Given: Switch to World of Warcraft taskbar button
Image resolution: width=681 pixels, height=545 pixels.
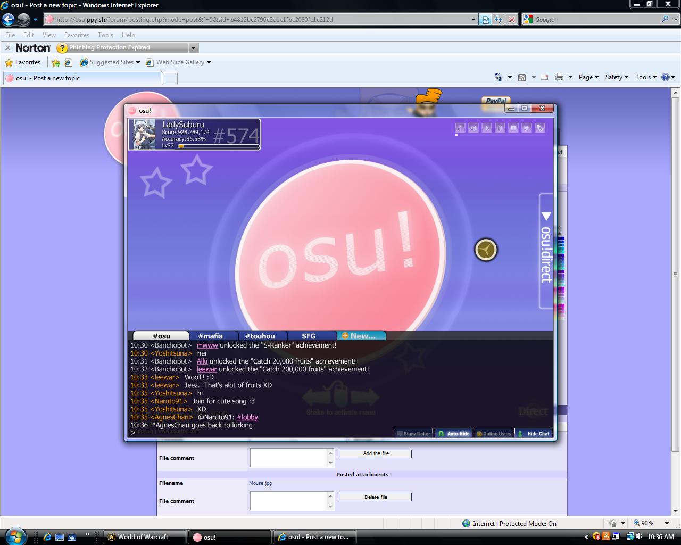Looking at the screenshot, I should click(x=144, y=537).
